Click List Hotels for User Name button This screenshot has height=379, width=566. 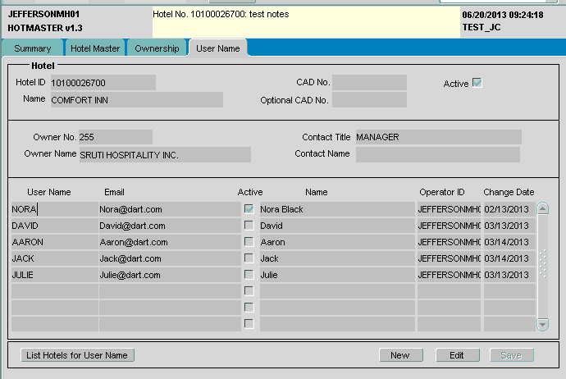click(77, 355)
